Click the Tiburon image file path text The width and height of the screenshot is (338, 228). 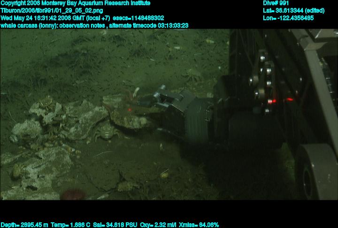[x=52, y=10]
